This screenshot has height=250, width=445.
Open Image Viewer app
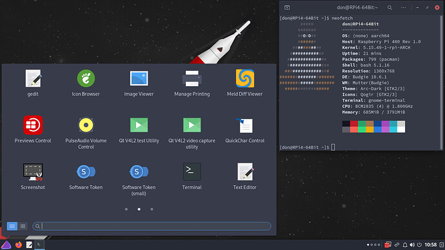(x=139, y=82)
